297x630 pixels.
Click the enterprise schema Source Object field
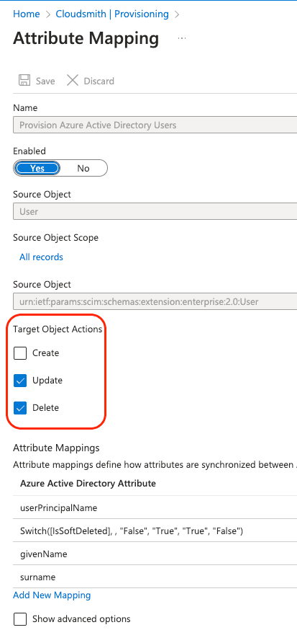coord(155,301)
